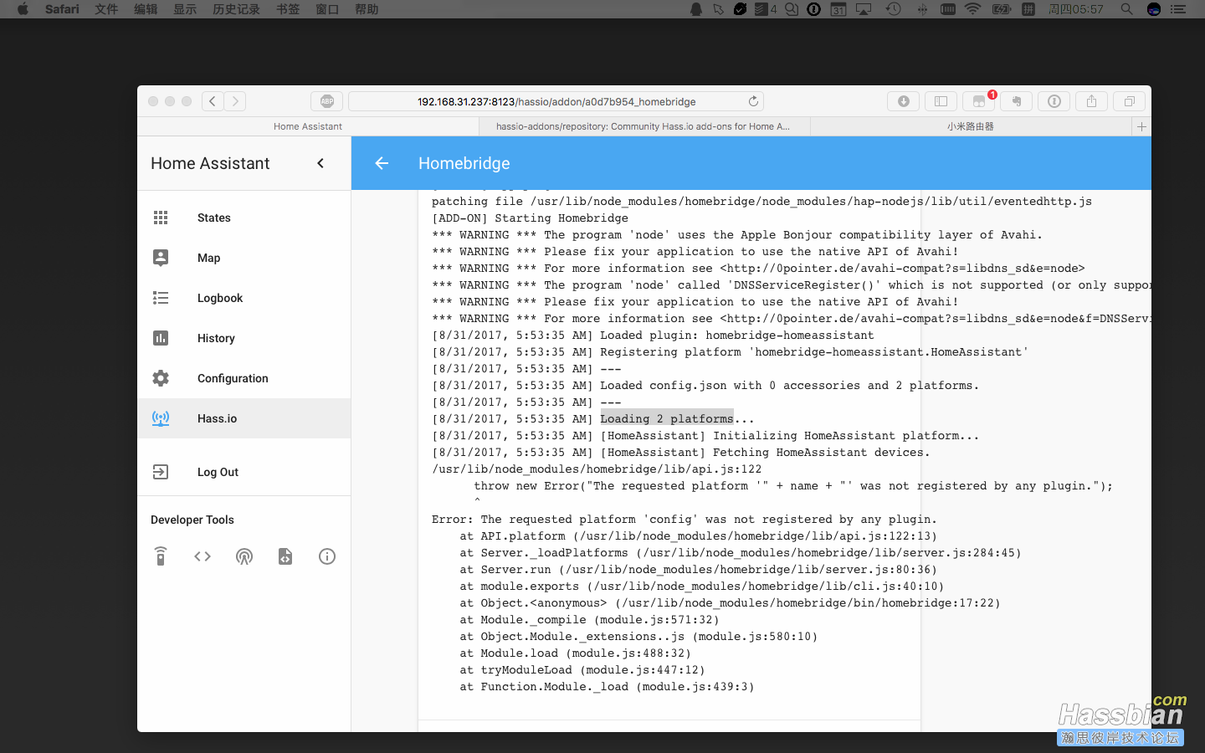Open the Safari menu in menu bar
Image resolution: width=1205 pixels, height=753 pixels.
pos(62,9)
